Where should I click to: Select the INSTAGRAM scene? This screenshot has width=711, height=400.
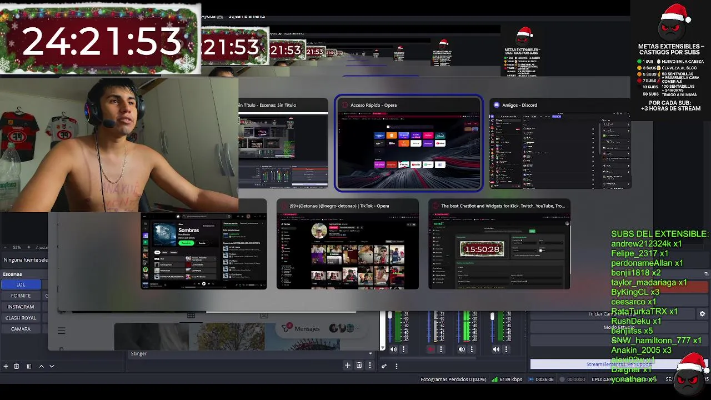coord(21,307)
